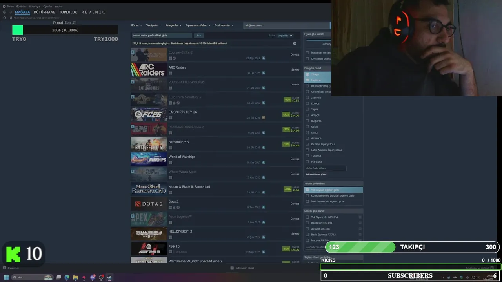Click the Windows platform icon under ARC Raiders
The image size is (502, 282).
click(x=170, y=73)
